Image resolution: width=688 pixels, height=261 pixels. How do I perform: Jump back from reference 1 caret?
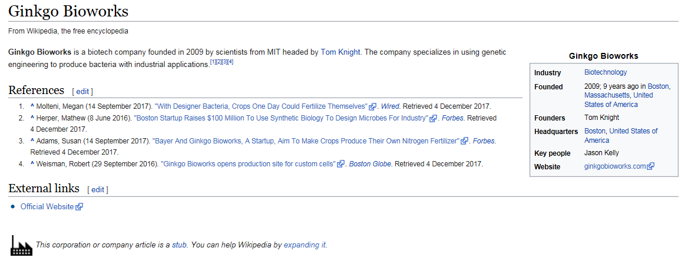(x=32, y=106)
